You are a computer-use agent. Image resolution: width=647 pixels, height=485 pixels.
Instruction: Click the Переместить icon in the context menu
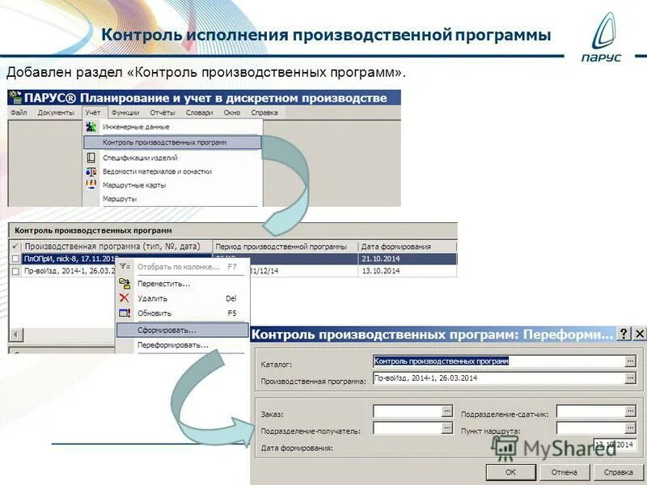point(123,283)
